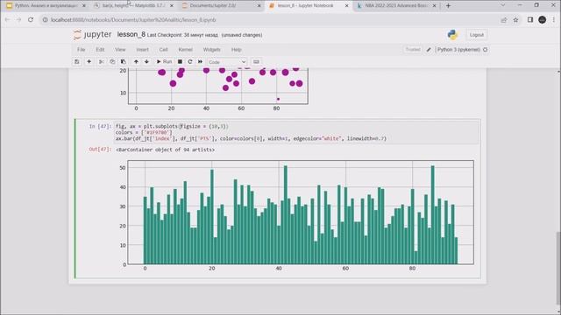
Task: Click the Python logo icon
Action: pyautogui.click(x=452, y=35)
